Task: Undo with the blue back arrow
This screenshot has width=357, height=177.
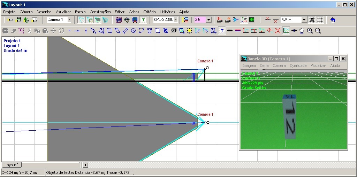Action: click(x=333, y=20)
